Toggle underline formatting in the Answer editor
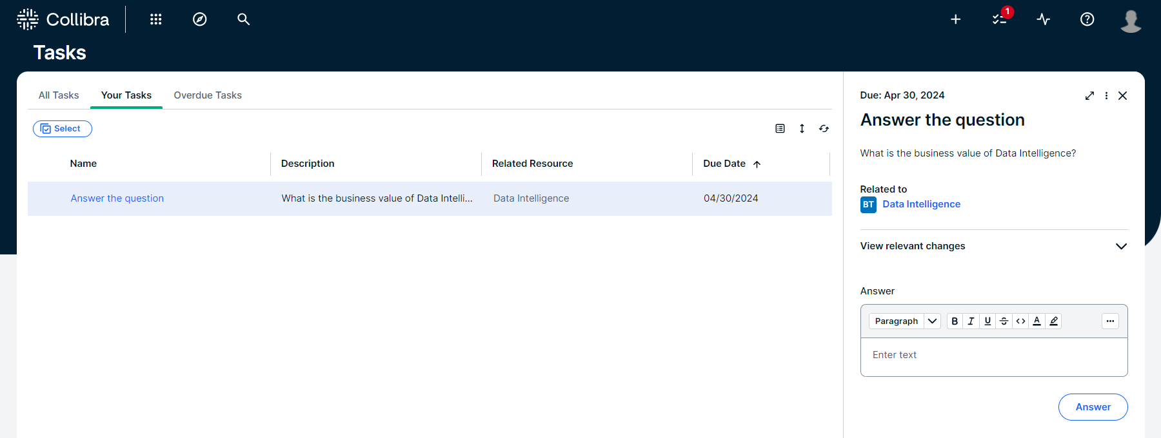 point(987,321)
